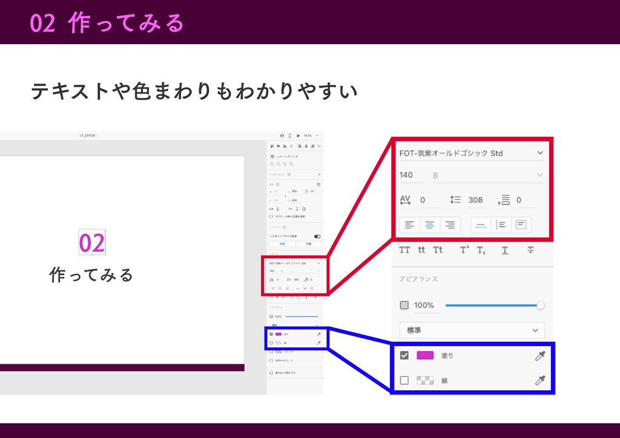Check スクロール時に位置を固定 checkbox
The image size is (620, 438).
pyautogui.click(x=271, y=217)
